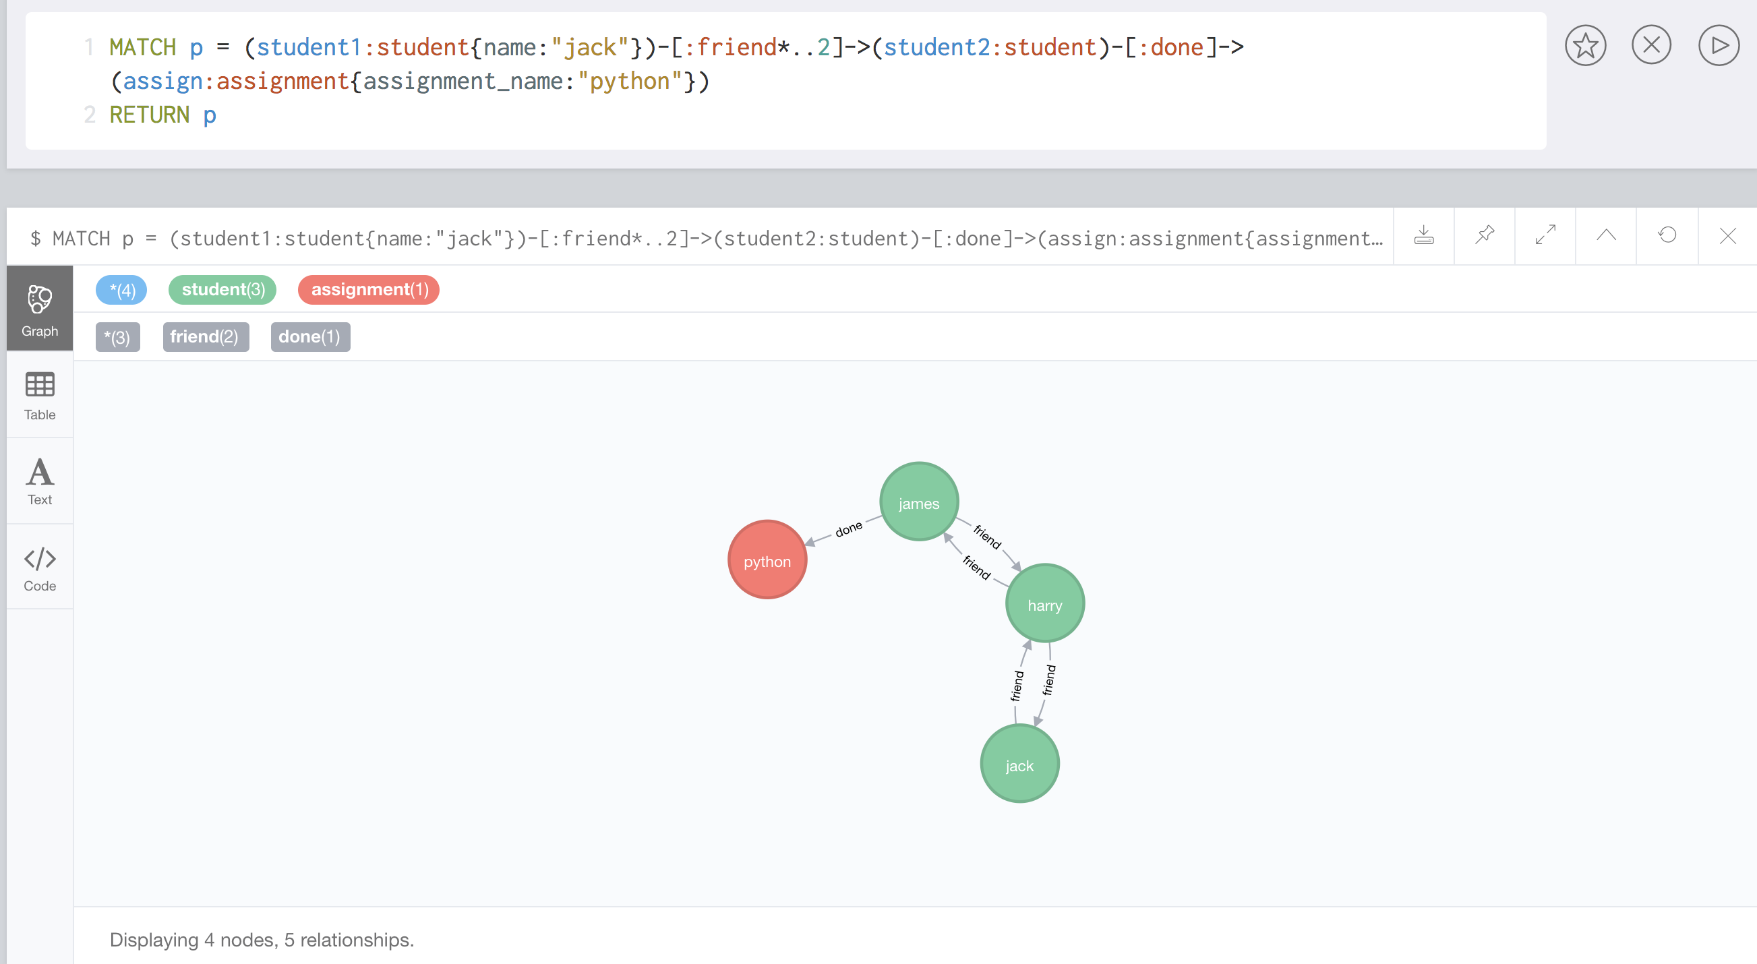Screen dimensions: 1757x964
Task: Click the student(3) label pill
Action: point(222,290)
